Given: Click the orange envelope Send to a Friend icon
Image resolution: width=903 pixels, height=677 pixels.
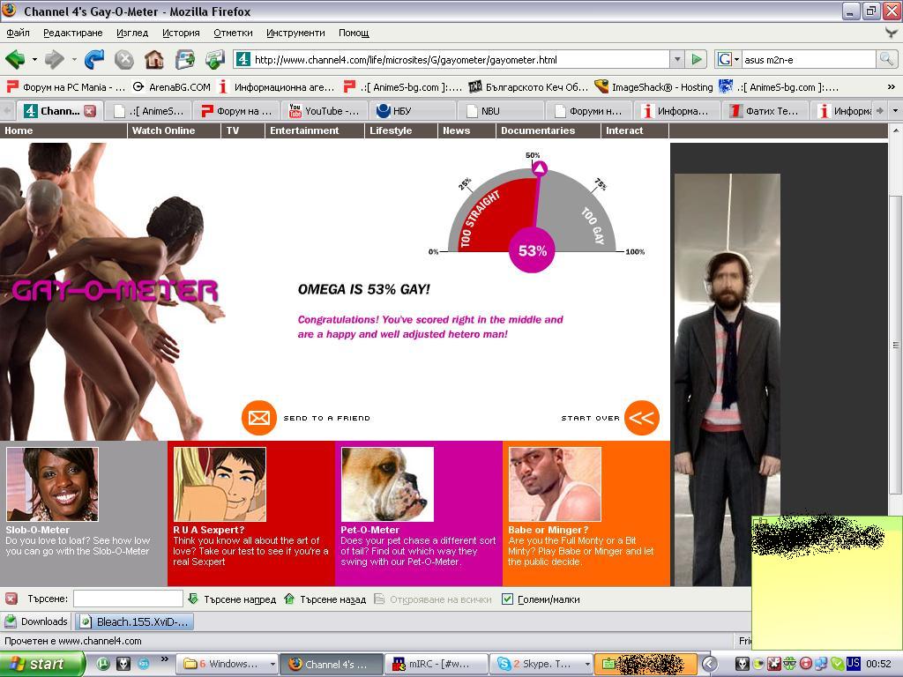Looking at the screenshot, I should 259,418.
